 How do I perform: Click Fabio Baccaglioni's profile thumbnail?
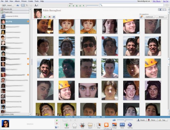(x=38, y=14)
